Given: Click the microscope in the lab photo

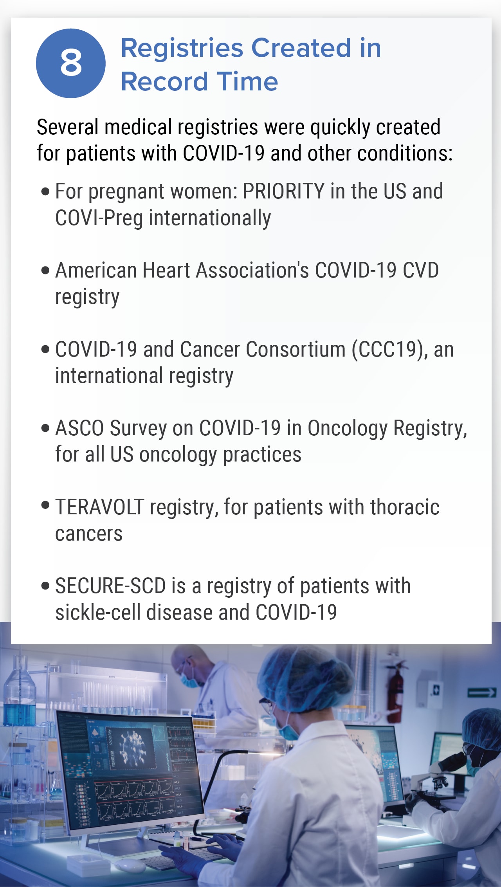Looking at the screenshot, I should click(x=439, y=779).
